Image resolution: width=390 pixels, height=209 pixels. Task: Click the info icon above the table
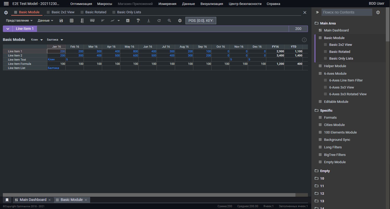click(x=304, y=40)
